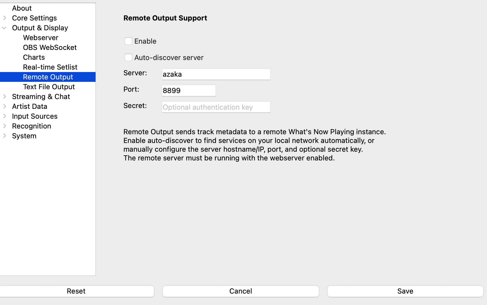487x305 pixels.
Task: Open Text File Output settings
Action: (x=49, y=87)
